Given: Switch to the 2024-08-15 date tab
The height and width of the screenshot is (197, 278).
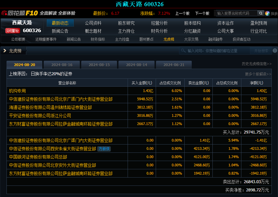Looking at the screenshot, I should (99, 65).
